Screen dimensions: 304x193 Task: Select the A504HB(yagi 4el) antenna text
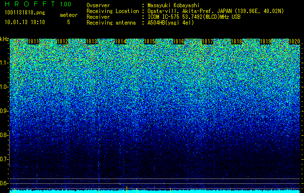pyautogui.click(x=171, y=23)
